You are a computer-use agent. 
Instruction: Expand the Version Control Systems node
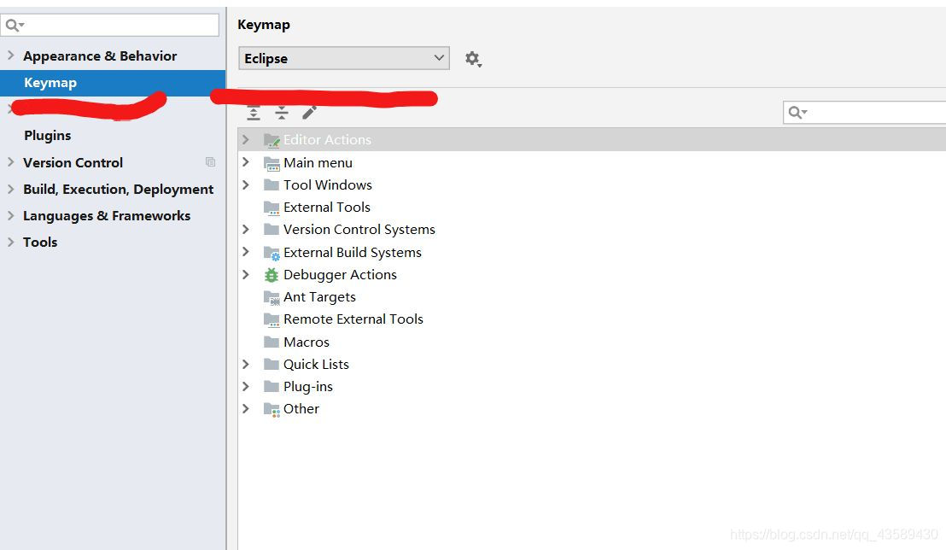[x=246, y=229]
